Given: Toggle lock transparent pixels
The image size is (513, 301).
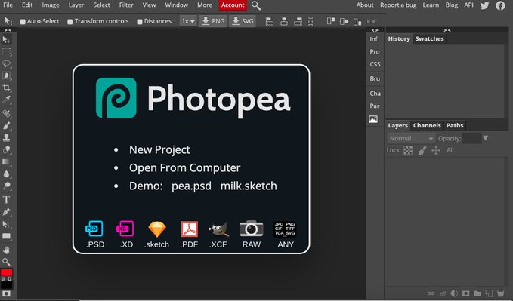Looking at the screenshot, I should (x=408, y=150).
